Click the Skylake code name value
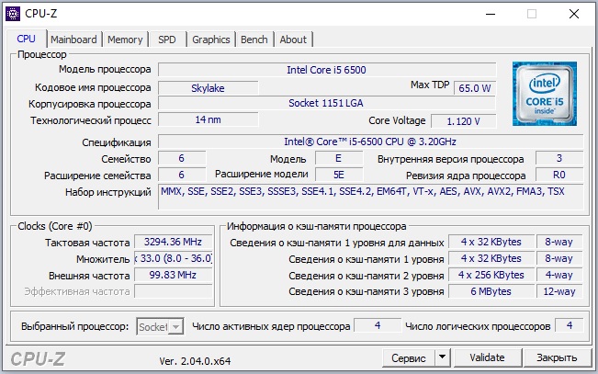This screenshot has width=598, height=374. tap(208, 88)
